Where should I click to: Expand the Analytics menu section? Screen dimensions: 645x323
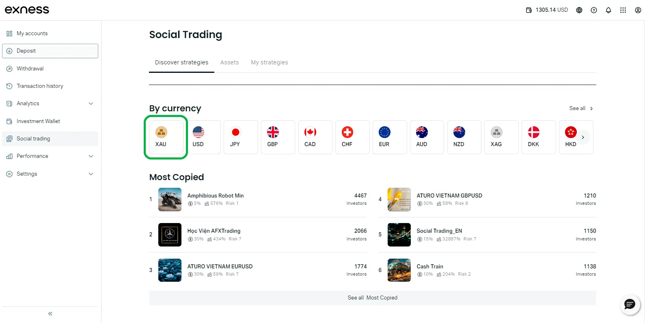pyautogui.click(x=50, y=104)
